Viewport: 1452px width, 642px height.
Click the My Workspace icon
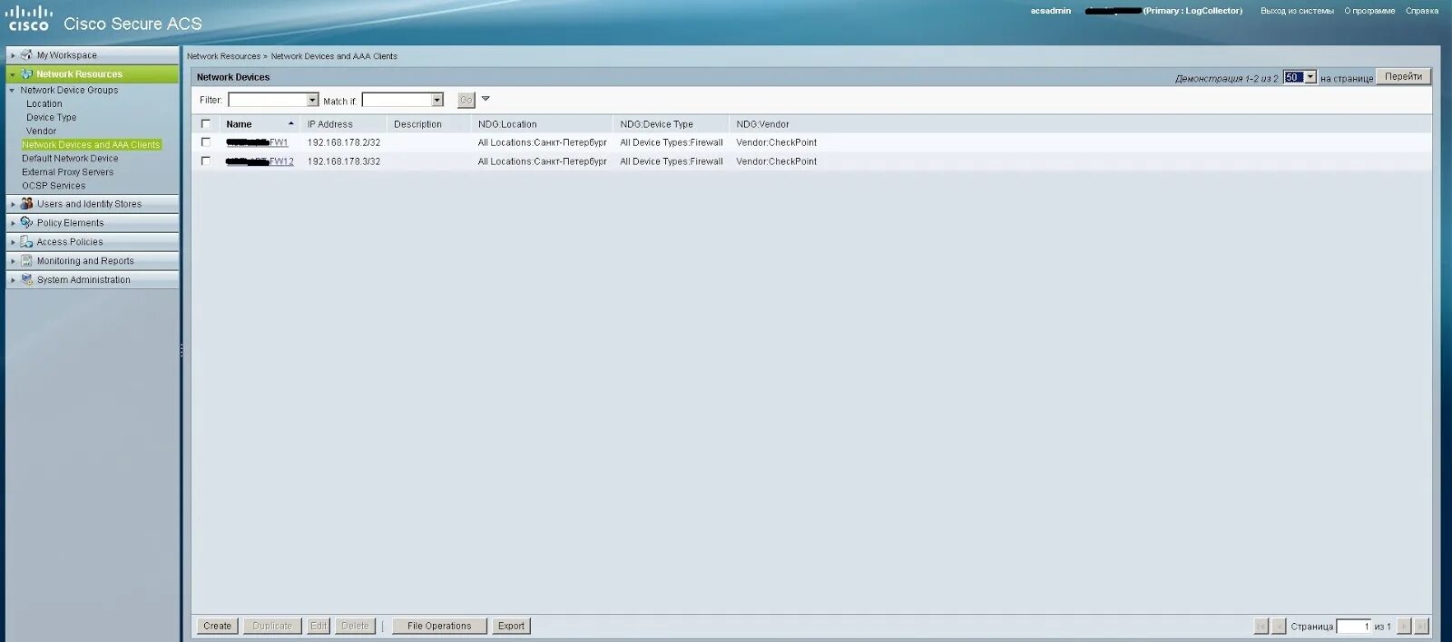(x=26, y=55)
